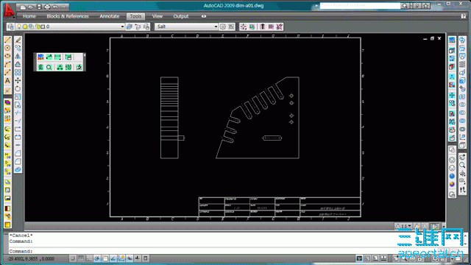Screen dimensions: 471x265
Task: Click the blue sphere icon in right toolbar
Action: pyautogui.click(x=452, y=176)
